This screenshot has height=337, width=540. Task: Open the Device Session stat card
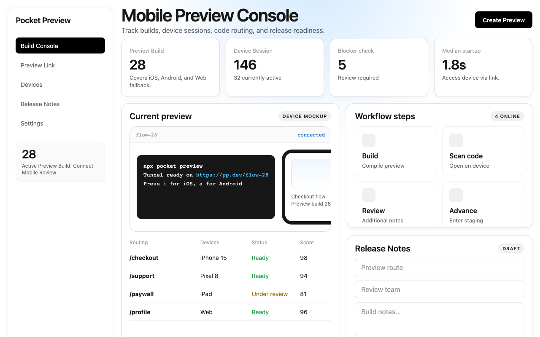click(275, 67)
